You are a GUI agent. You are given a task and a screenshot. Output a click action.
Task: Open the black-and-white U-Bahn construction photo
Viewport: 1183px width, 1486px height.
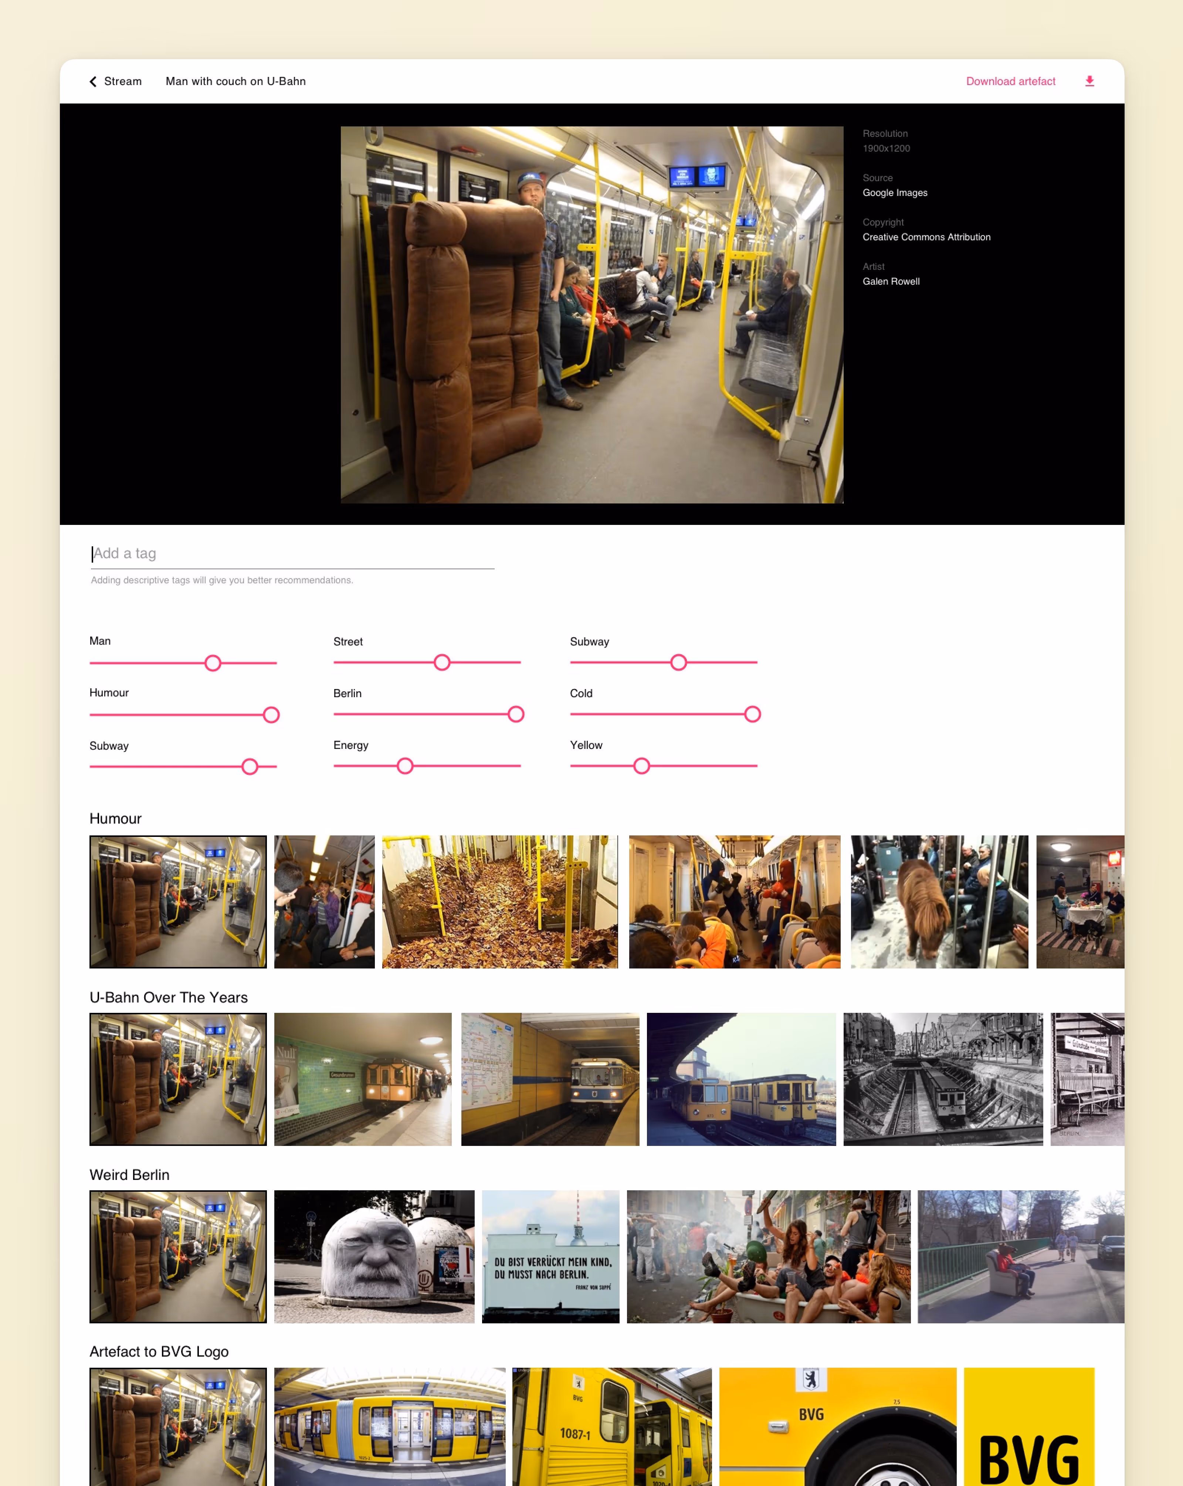tap(942, 1079)
